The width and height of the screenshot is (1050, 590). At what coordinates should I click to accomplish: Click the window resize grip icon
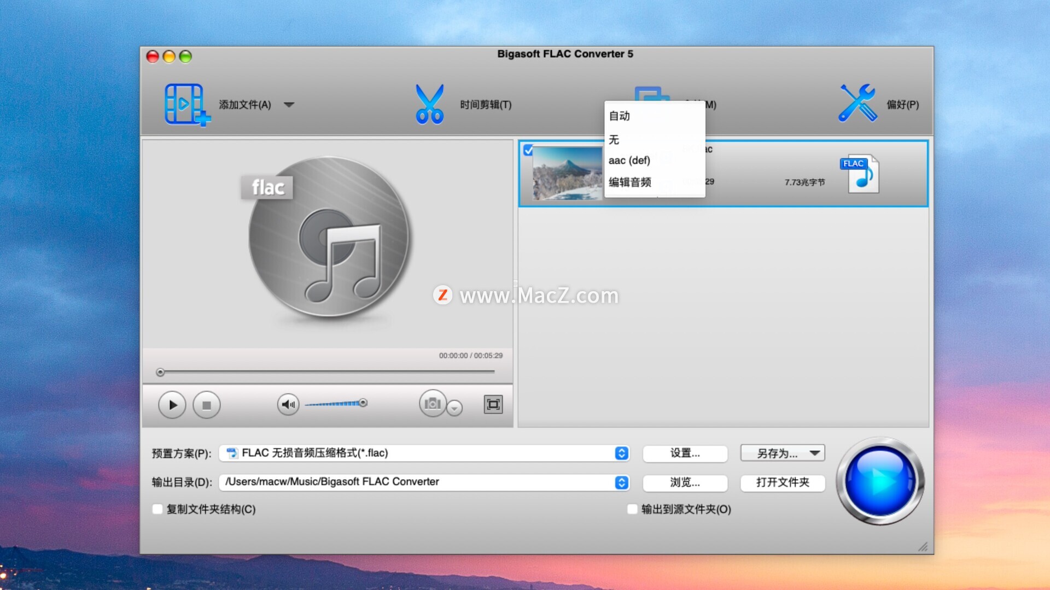click(x=923, y=546)
